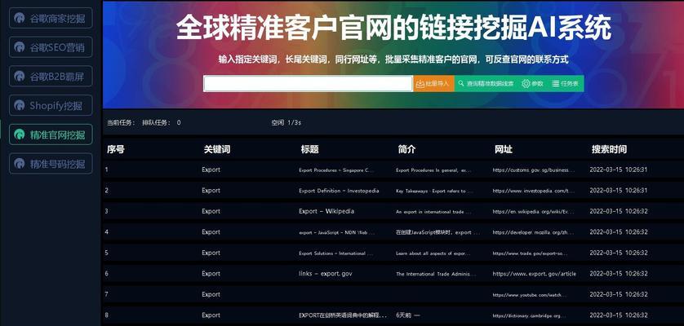684x326 pixels.
Task: Open 谷歌SEO营销 in the sidebar
Action: click(x=51, y=47)
